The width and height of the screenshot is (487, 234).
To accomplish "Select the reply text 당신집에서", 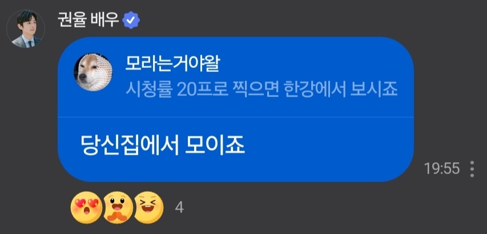I will point(129,146).
